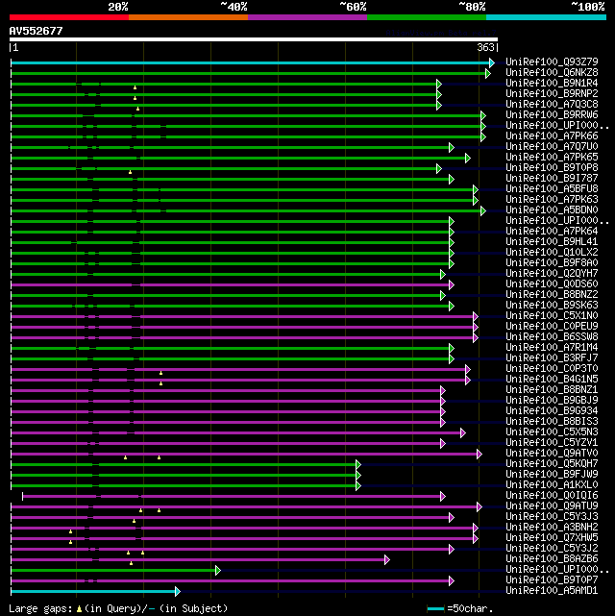Open the UniRef100_C5YZV1 hit label
This screenshot has width=615, height=616.
(552, 443)
